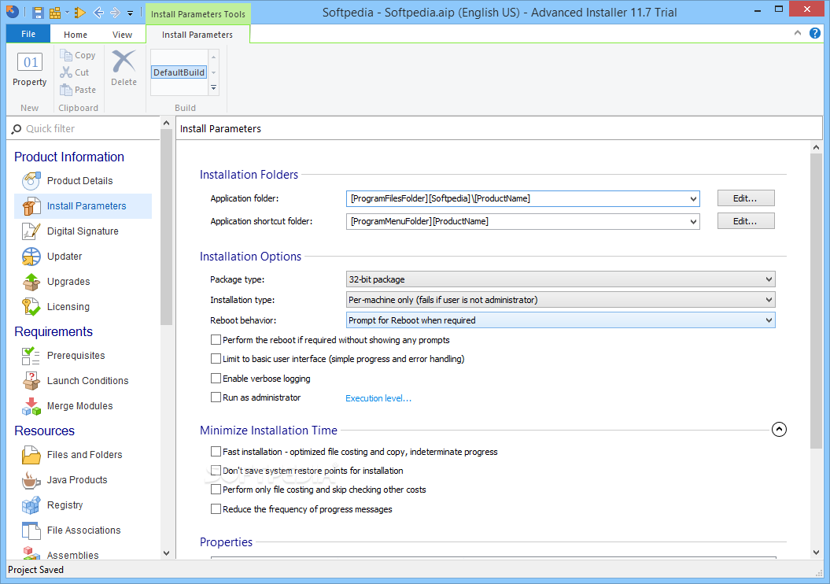Open the Updater page icon

(31, 257)
